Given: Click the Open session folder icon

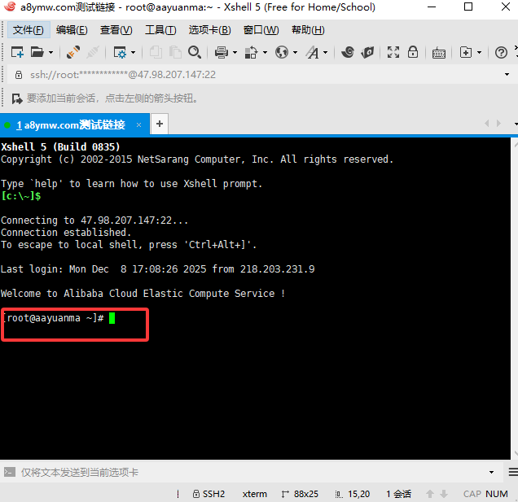Looking at the screenshot, I should click(x=37, y=52).
